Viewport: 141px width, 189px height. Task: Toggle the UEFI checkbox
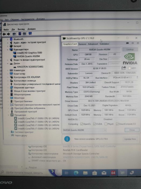coord(129,68)
